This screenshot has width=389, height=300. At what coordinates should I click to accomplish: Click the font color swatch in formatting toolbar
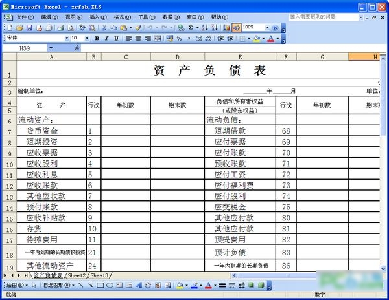point(270,38)
